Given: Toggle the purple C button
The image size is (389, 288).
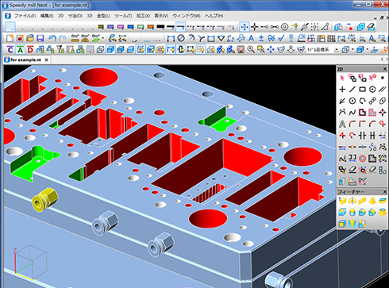Looking at the screenshot, I should pyautogui.click(x=10, y=49).
